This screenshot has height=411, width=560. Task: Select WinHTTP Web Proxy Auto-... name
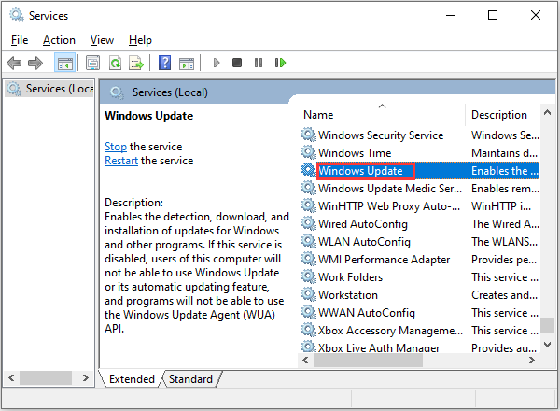(389, 206)
